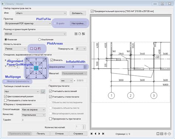The image size is (175, 139).
Task: Uncheck the Вписать checkbox
Action: pos(52,60)
